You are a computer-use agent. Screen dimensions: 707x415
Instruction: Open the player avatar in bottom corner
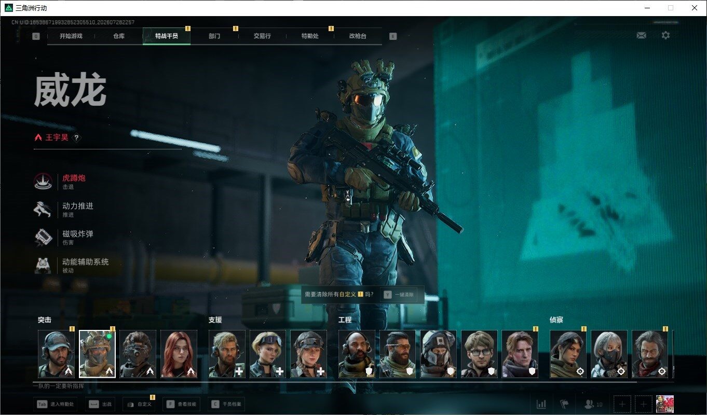(x=665, y=404)
